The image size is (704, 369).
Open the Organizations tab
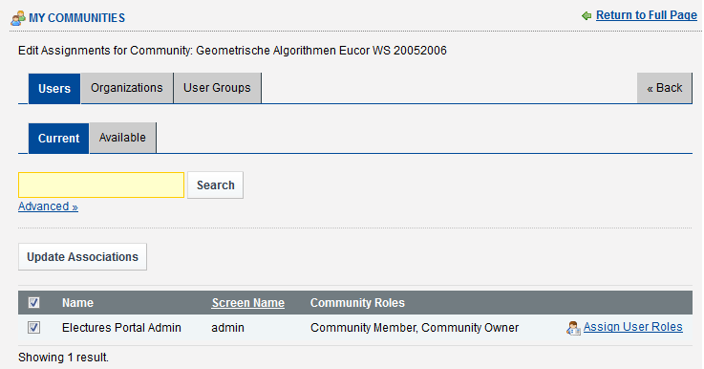(x=127, y=88)
